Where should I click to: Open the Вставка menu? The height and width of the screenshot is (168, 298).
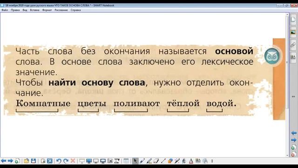coord(34,10)
